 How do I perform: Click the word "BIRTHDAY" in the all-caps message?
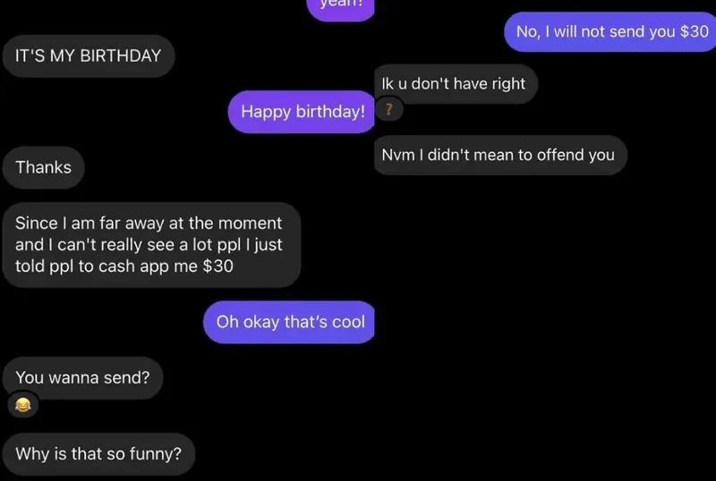(x=121, y=55)
